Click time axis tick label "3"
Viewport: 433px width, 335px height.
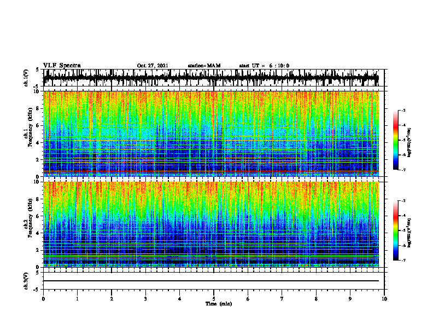click(x=145, y=299)
